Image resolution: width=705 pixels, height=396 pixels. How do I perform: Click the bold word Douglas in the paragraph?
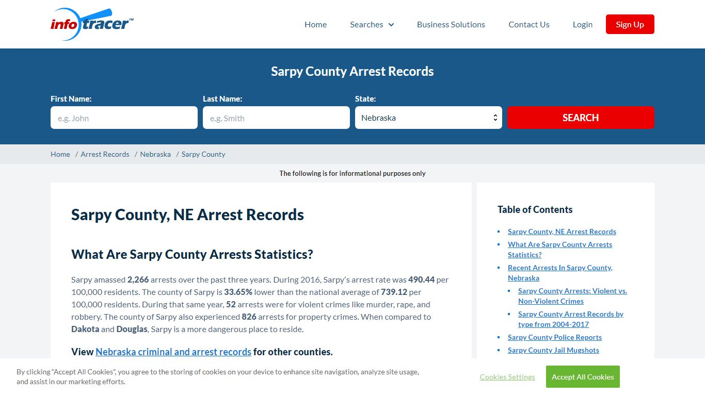tap(132, 329)
